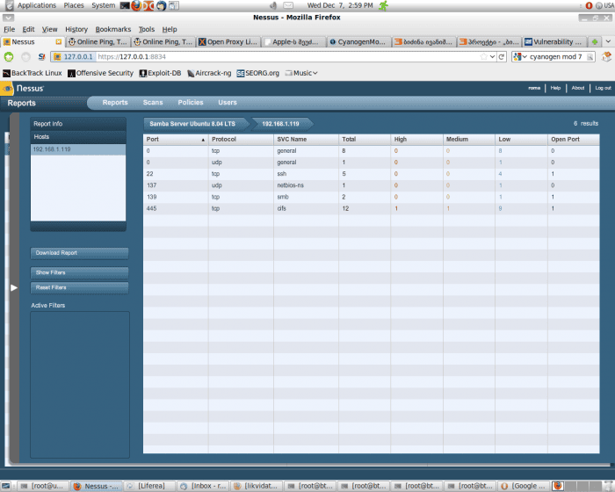Open the Scans section in Nessus
This screenshot has height=492, width=615.
coord(153,103)
